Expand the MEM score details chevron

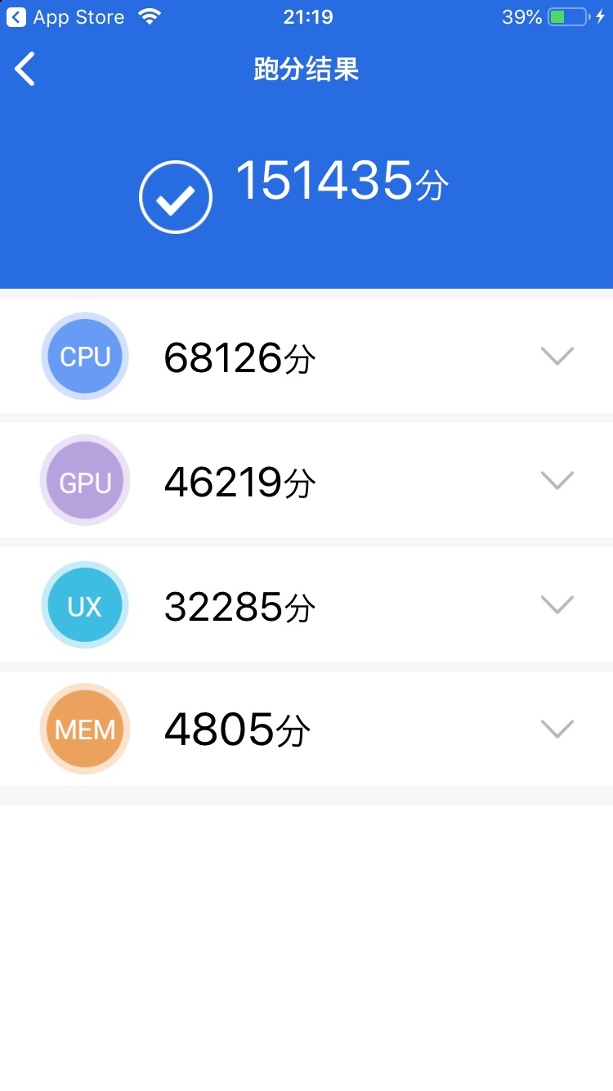[x=557, y=729]
